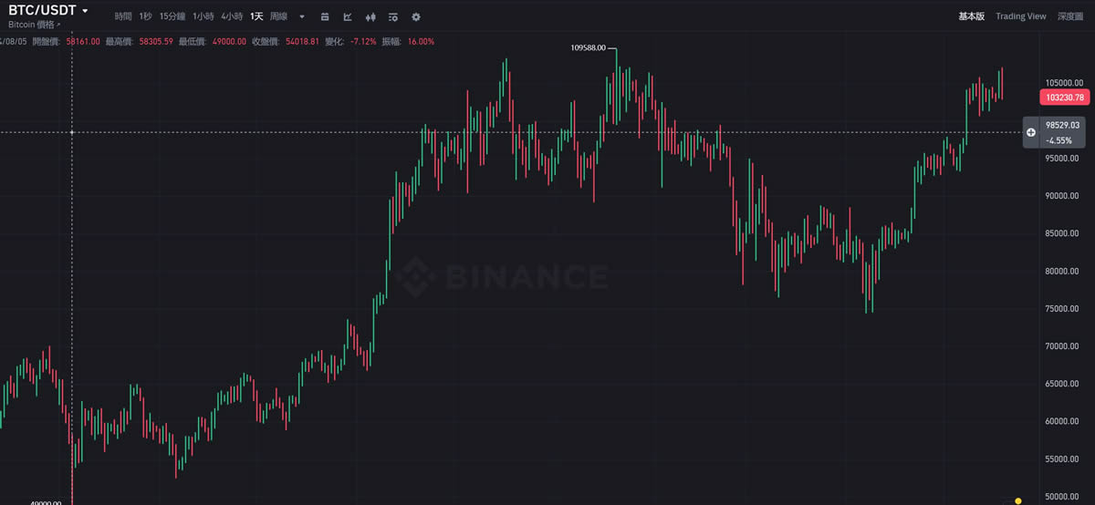Screen dimensions: 1095x505
Task: Open the Bitcoin 價格 external link
Action: pyautogui.click(x=35, y=26)
